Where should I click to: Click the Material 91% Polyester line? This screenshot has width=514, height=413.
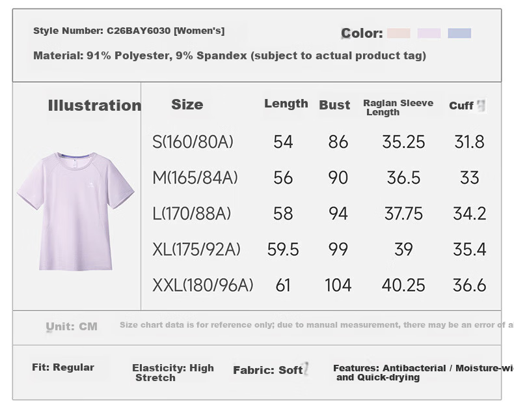pyautogui.click(x=230, y=55)
